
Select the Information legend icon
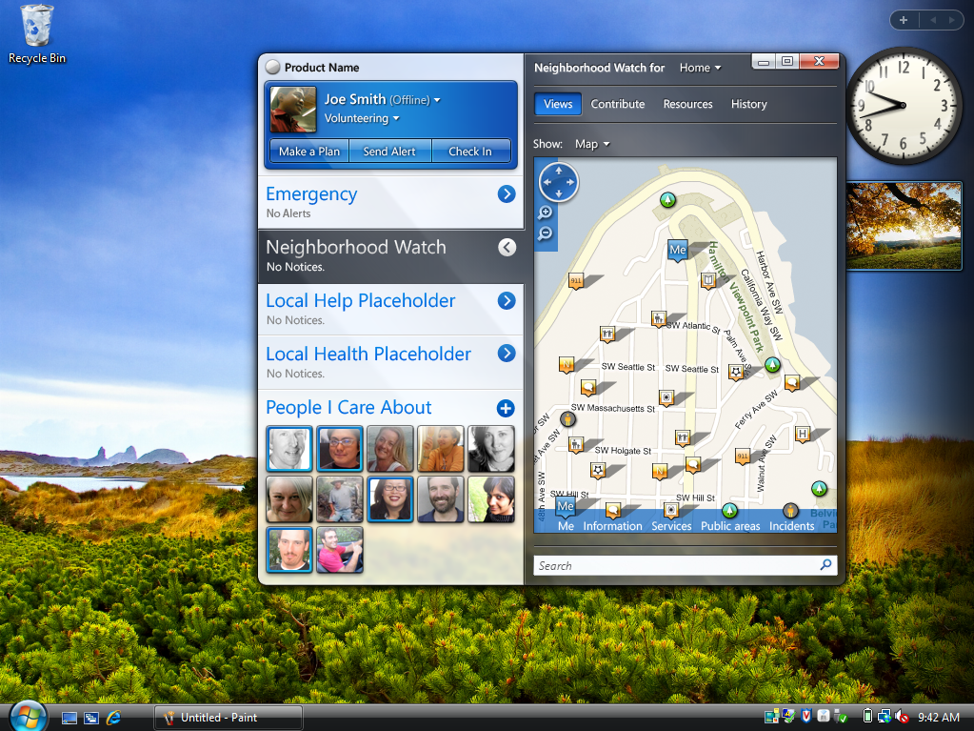point(612,511)
